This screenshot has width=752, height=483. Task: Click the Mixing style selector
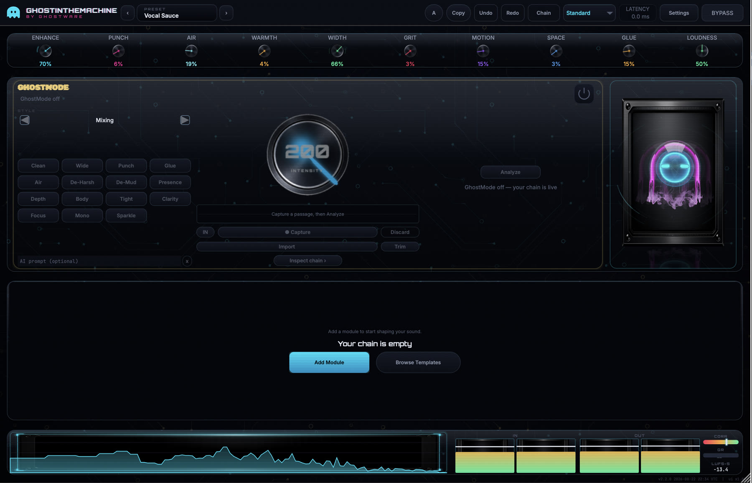[104, 120]
